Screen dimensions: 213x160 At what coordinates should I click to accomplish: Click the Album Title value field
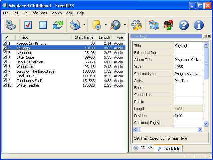pyautogui.click(x=188, y=60)
